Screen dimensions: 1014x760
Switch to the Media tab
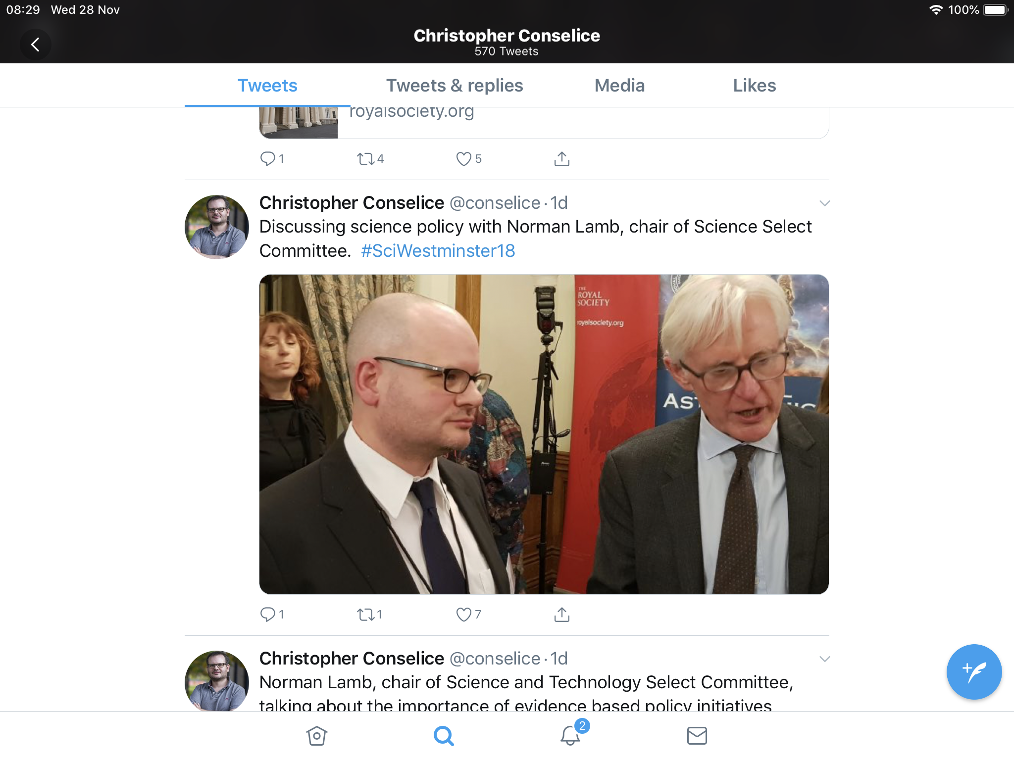coord(619,86)
